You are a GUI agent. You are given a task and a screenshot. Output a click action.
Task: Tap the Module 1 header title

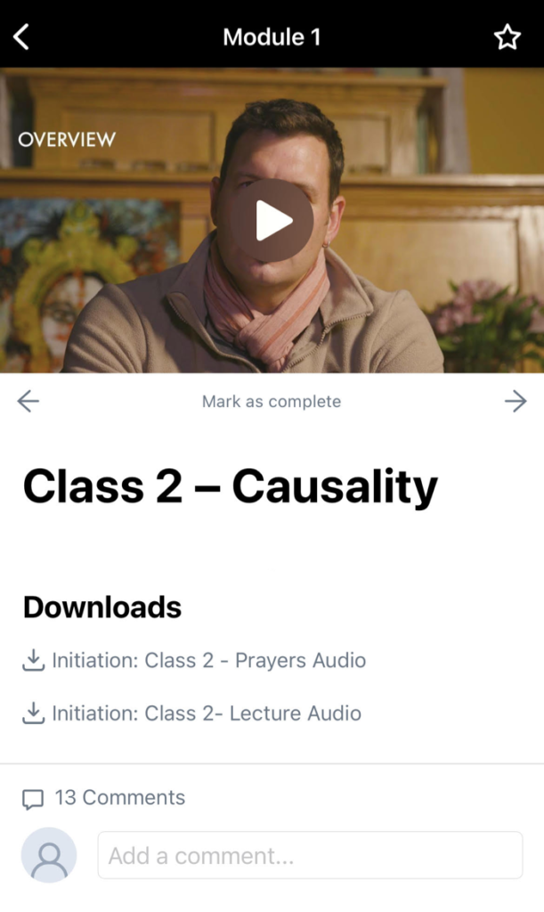[272, 37]
